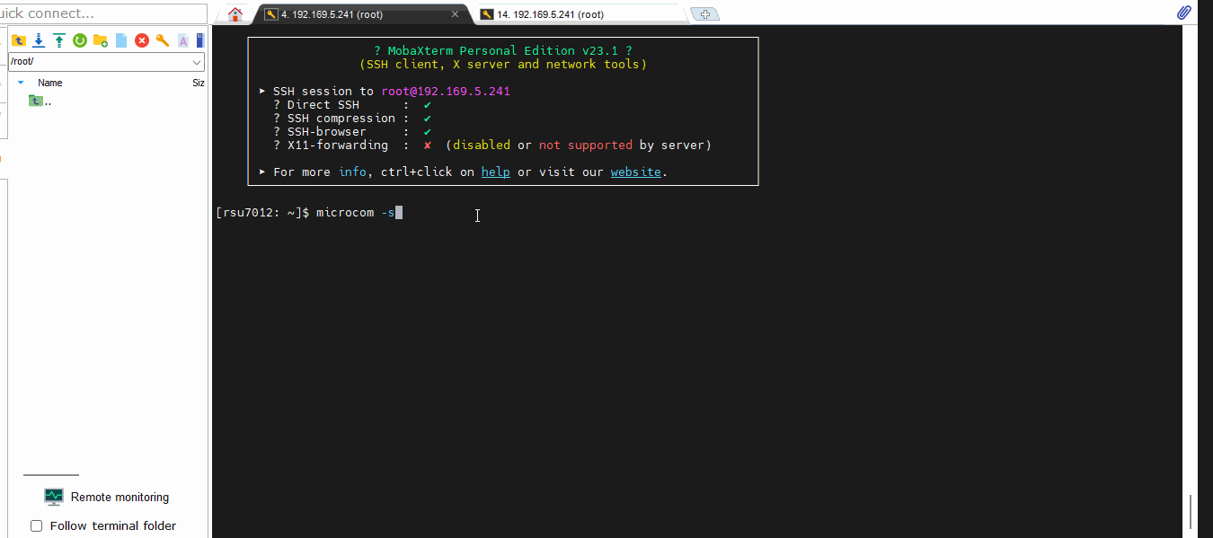Image resolution: width=1213 pixels, height=538 pixels.
Task: Click the terminal vertical scrollbar
Action: click(x=1191, y=512)
